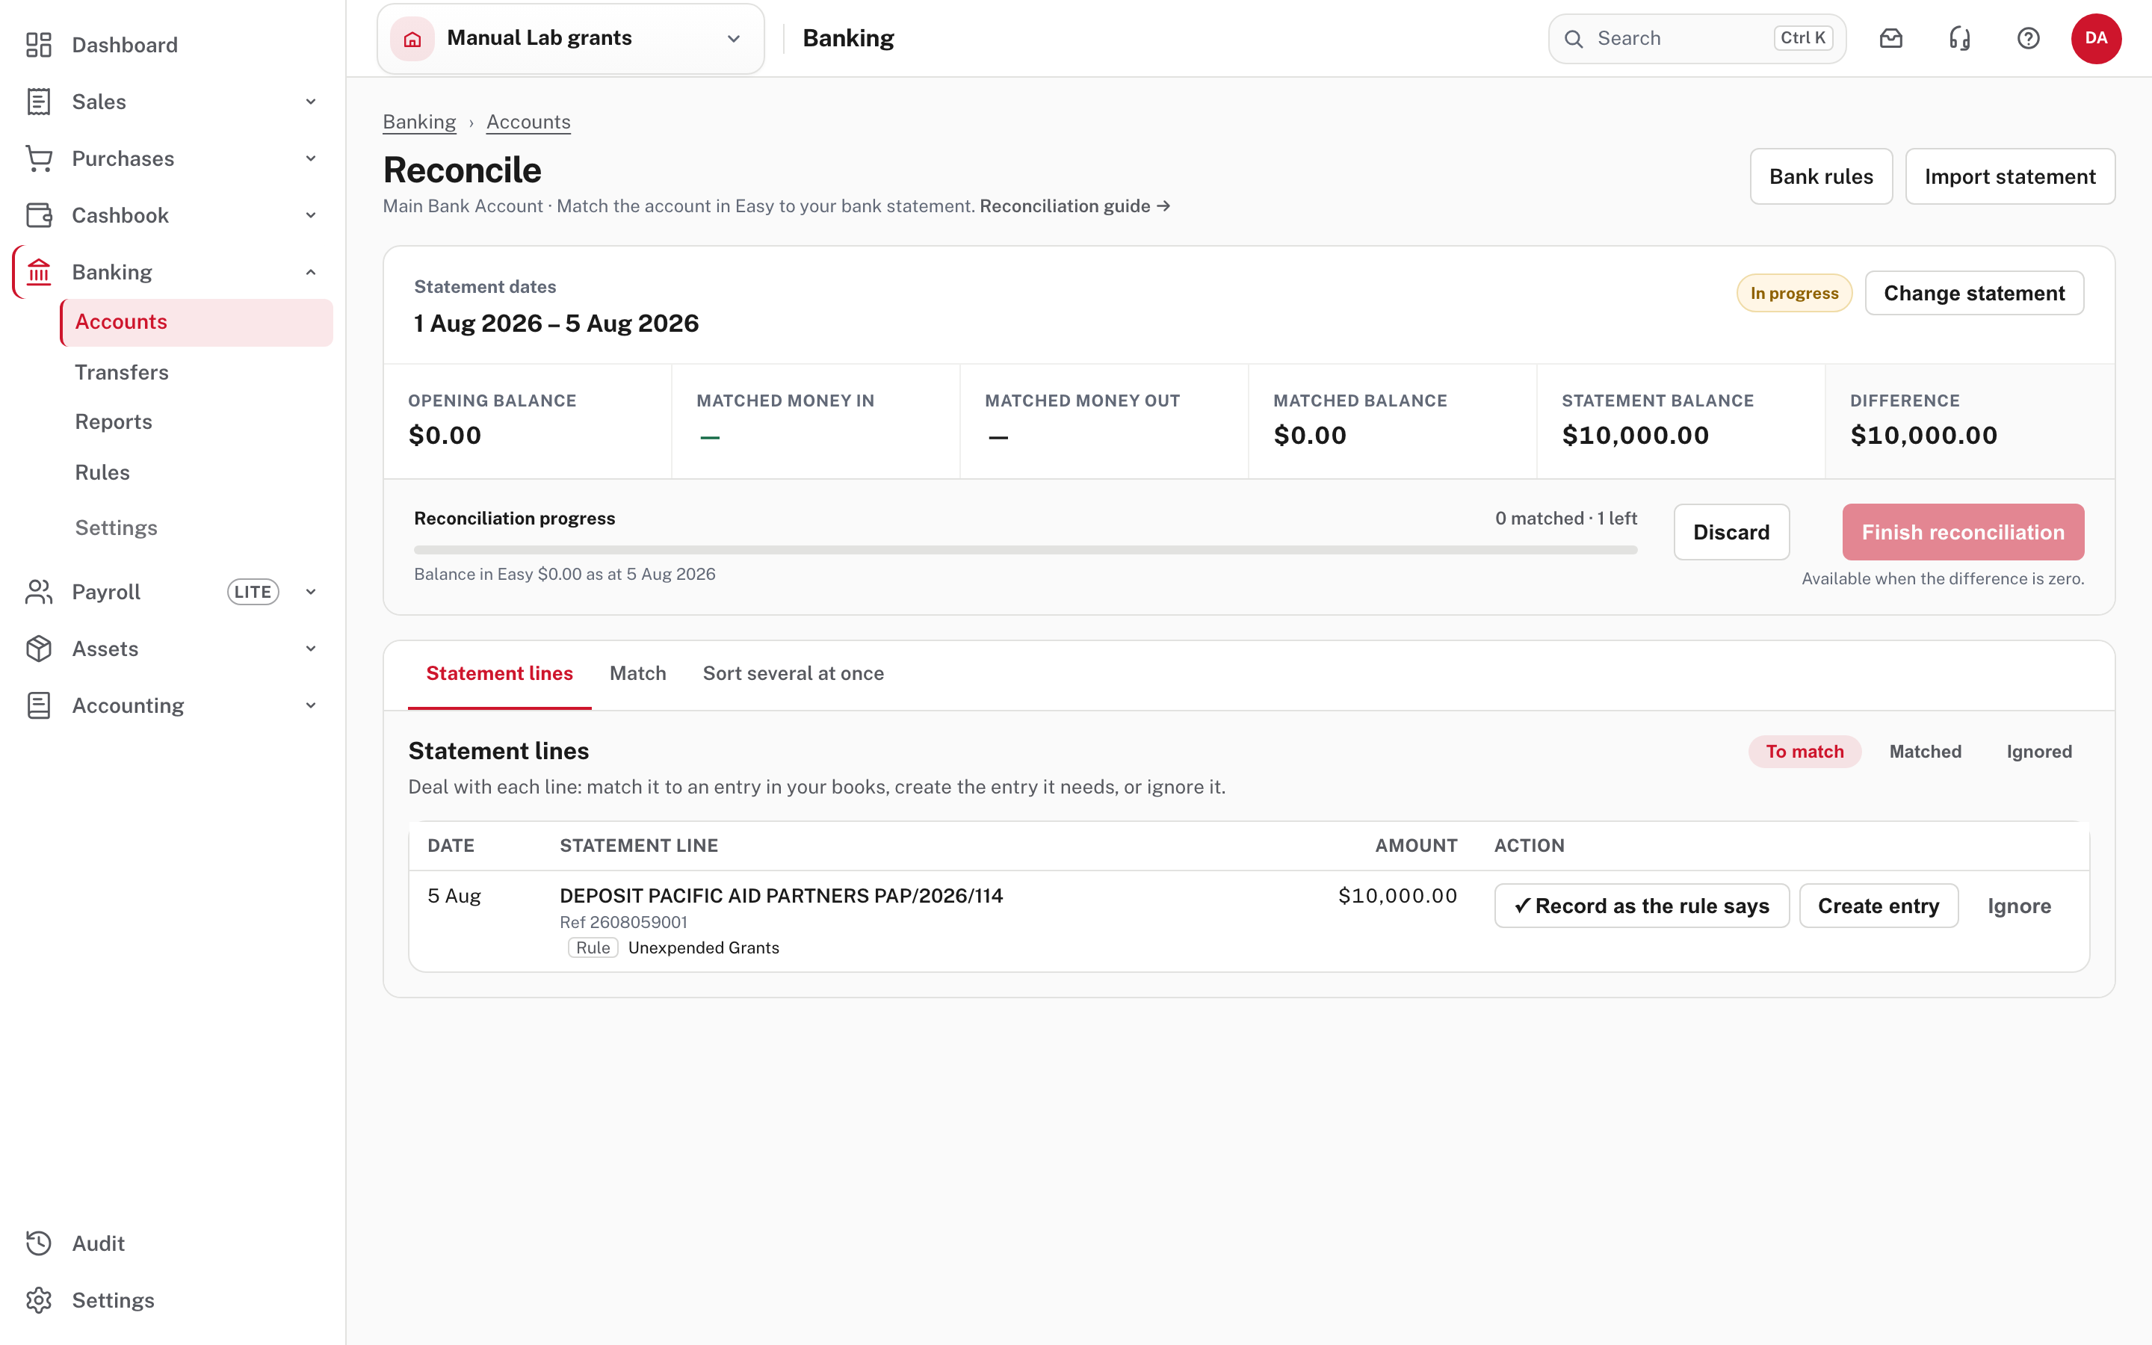2152x1345 pixels.
Task: Switch to the Match tab
Action: click(x=637, y=673)
